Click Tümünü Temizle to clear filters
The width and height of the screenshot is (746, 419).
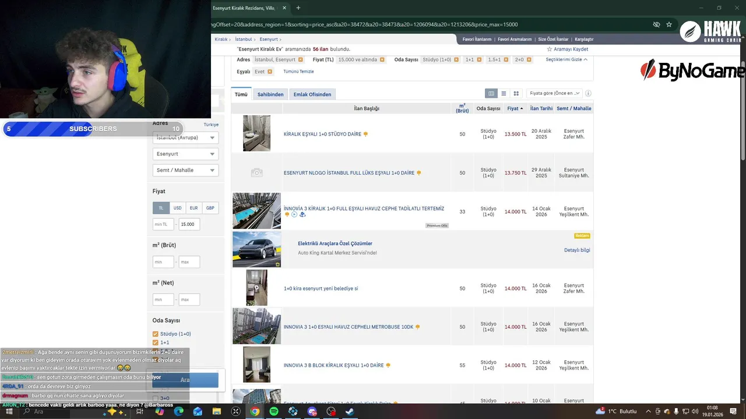[298, 72]
